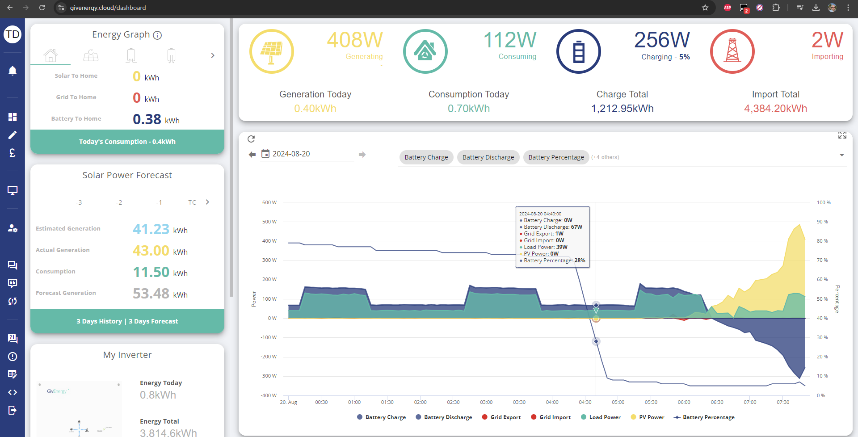858x437 pixels.
Task: Click the left panel scrollbar
Action: 231,157
